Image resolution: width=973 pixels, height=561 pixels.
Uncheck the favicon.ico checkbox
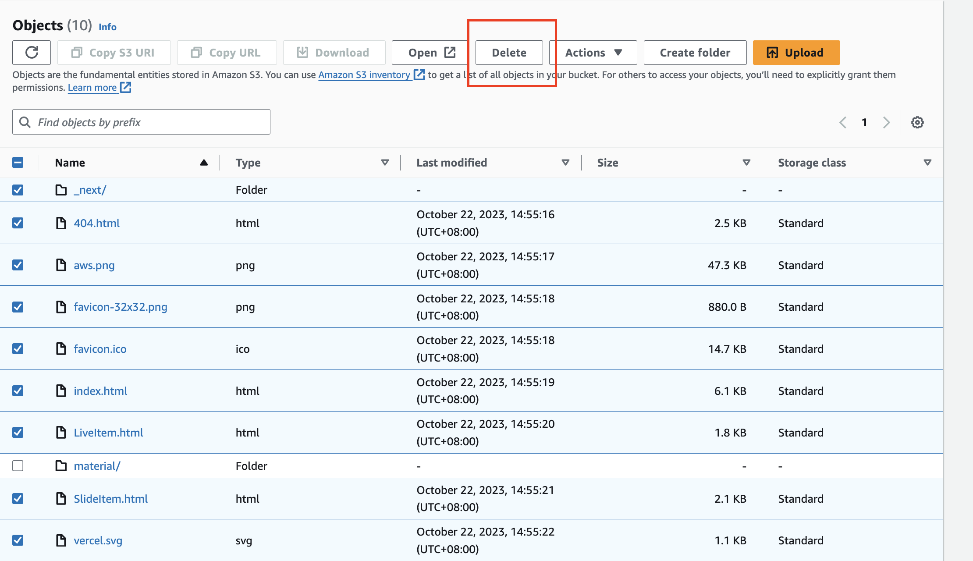(18, 349)
